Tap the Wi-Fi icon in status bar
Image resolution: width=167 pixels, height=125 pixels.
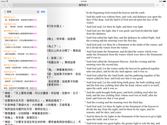click(7, 1)
